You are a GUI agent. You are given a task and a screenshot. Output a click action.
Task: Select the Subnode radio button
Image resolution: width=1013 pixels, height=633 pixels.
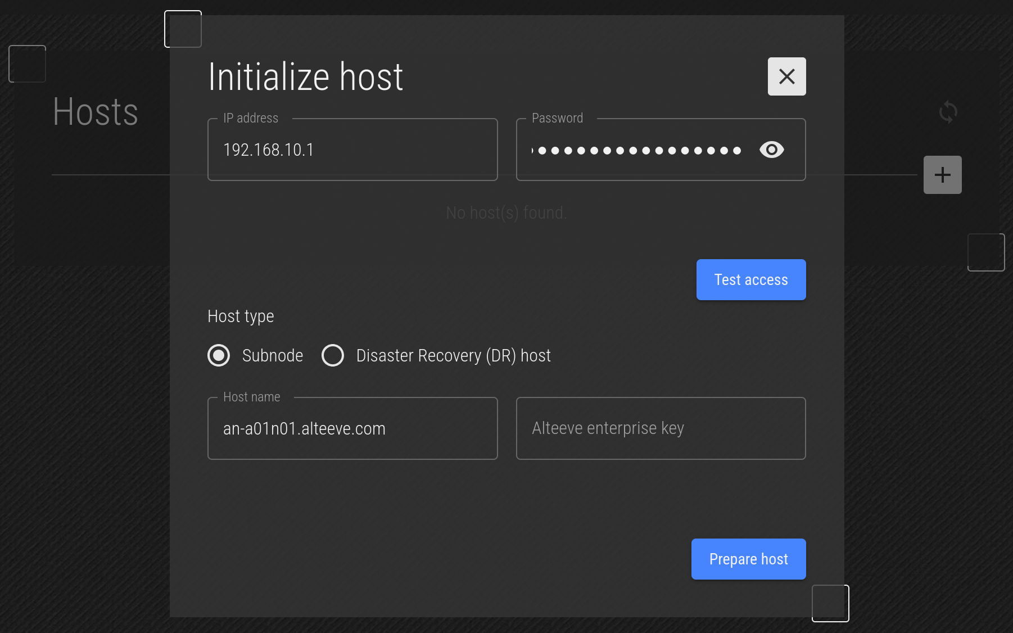coord(219,355)
